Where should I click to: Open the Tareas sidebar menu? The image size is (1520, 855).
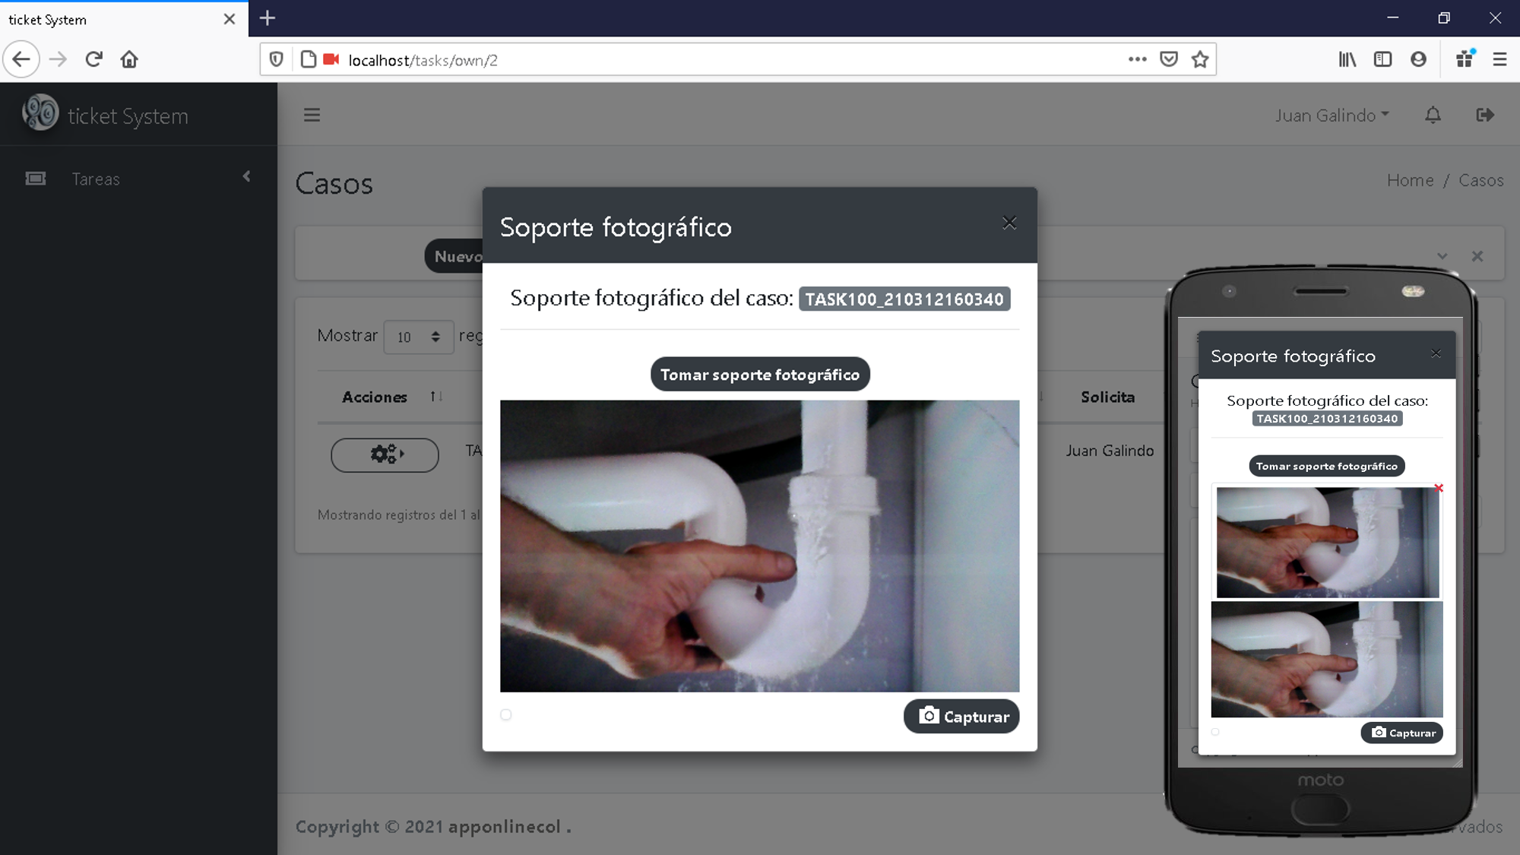coord(138,179)
